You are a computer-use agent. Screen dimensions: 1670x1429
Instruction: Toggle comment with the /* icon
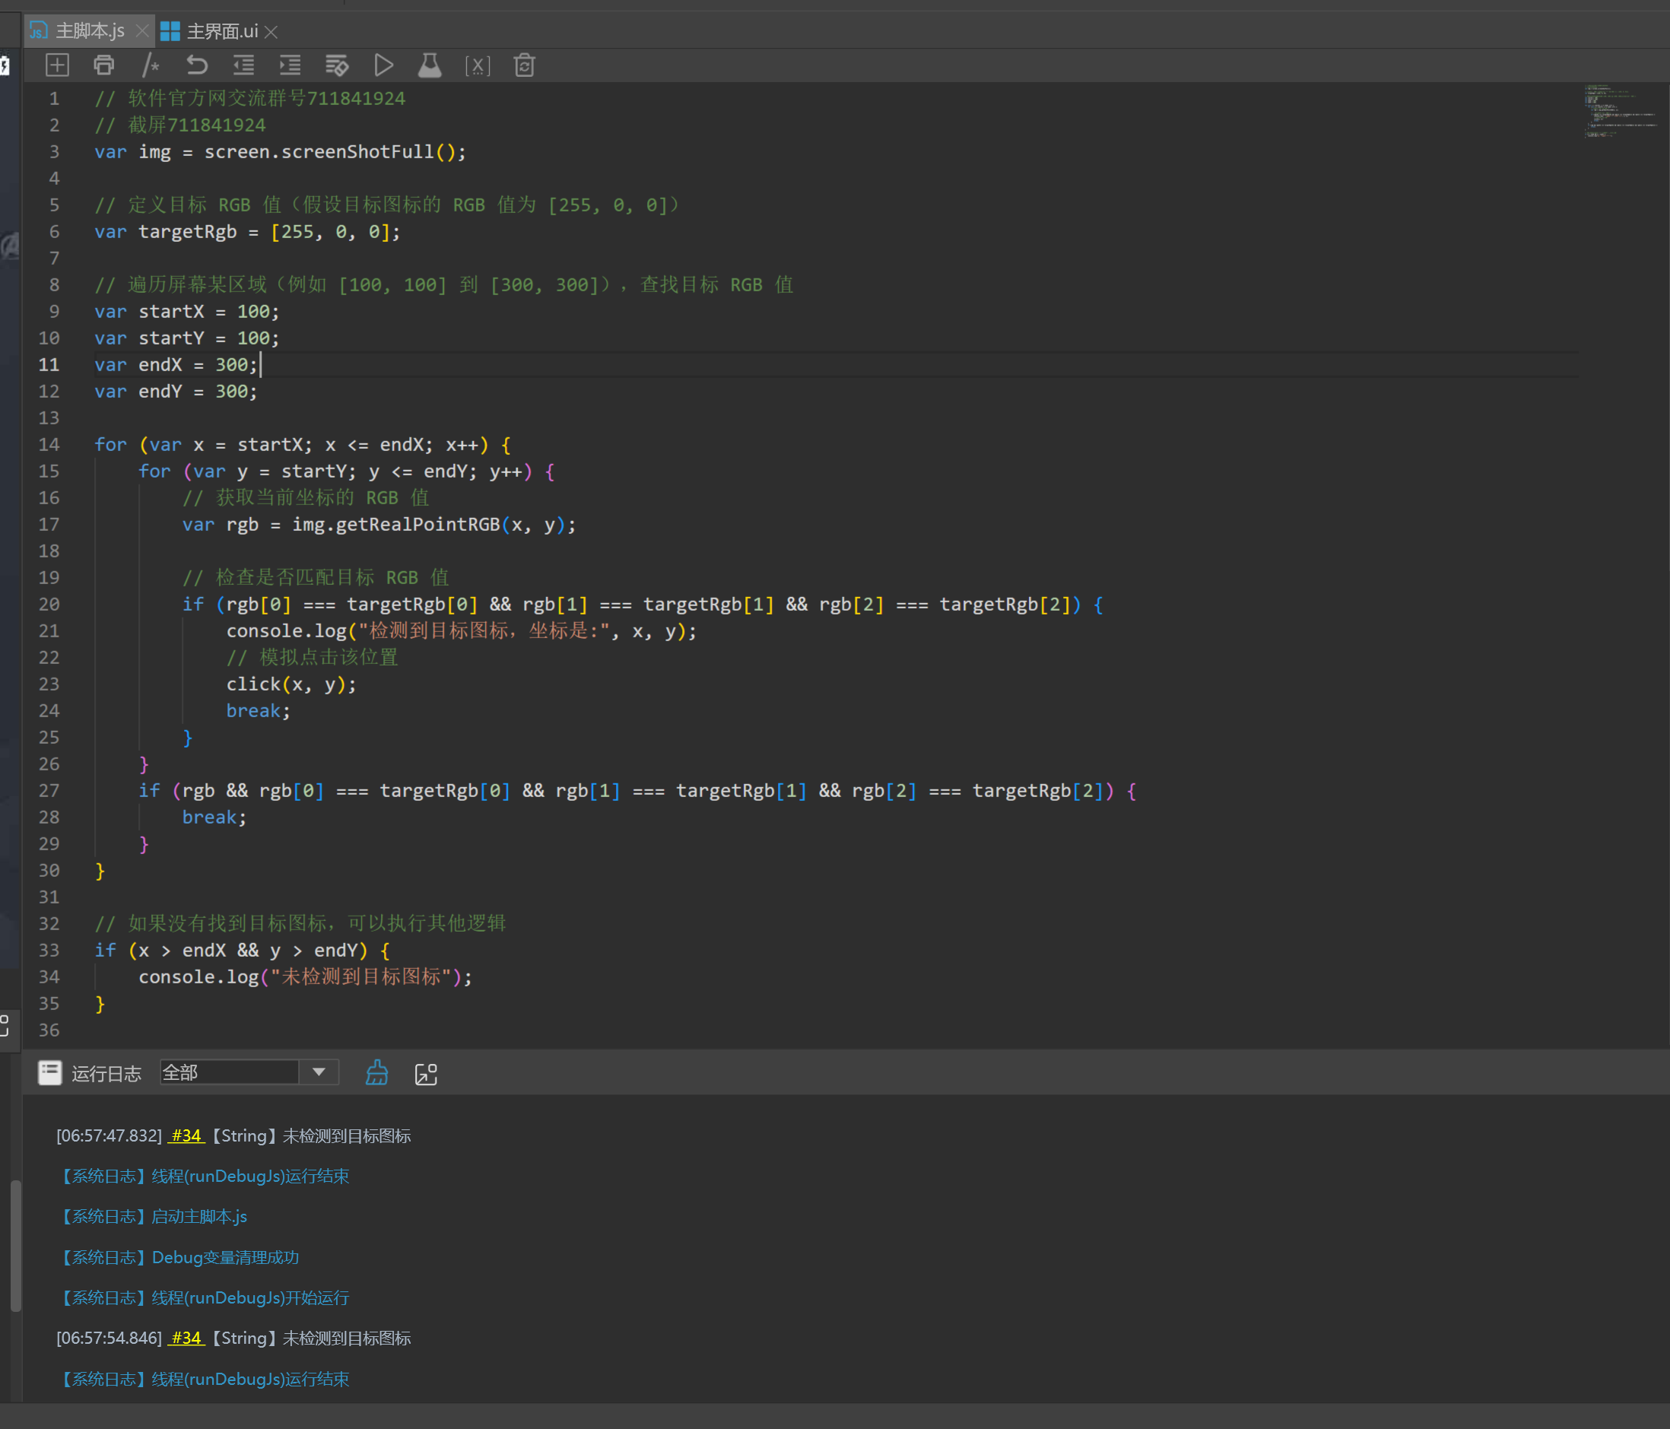point(150,65)
